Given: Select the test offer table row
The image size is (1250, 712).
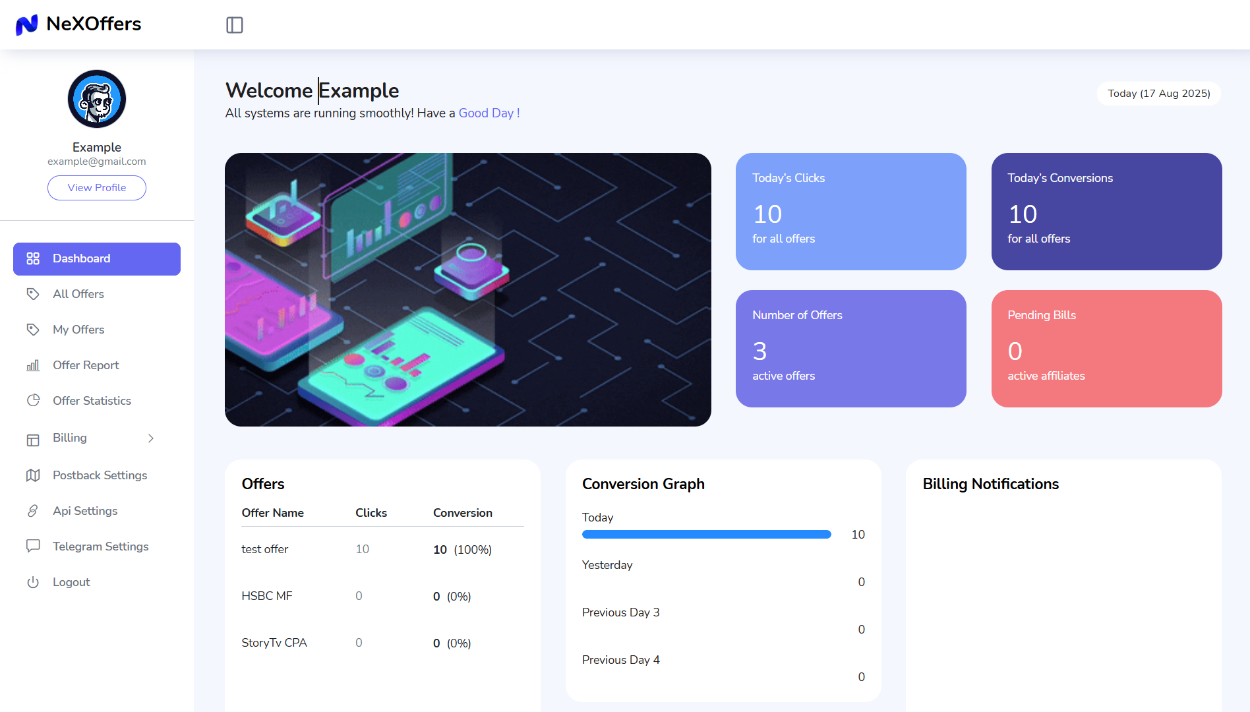Looking at the screenshot, I should click(382, 549).
